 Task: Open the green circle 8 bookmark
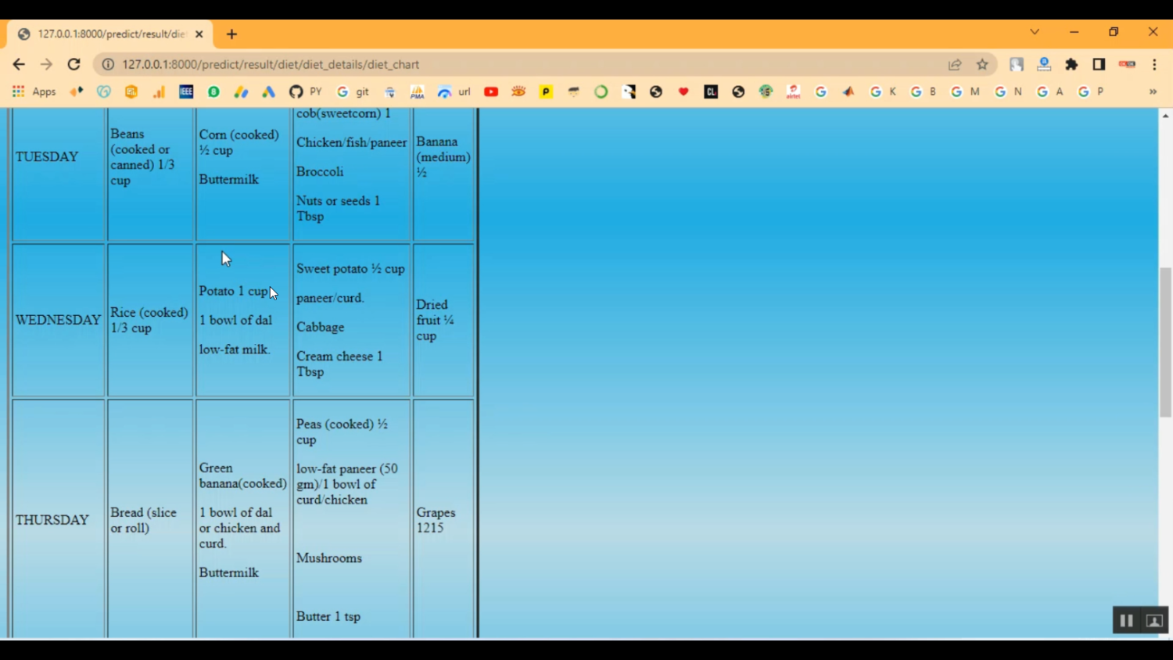213,91
